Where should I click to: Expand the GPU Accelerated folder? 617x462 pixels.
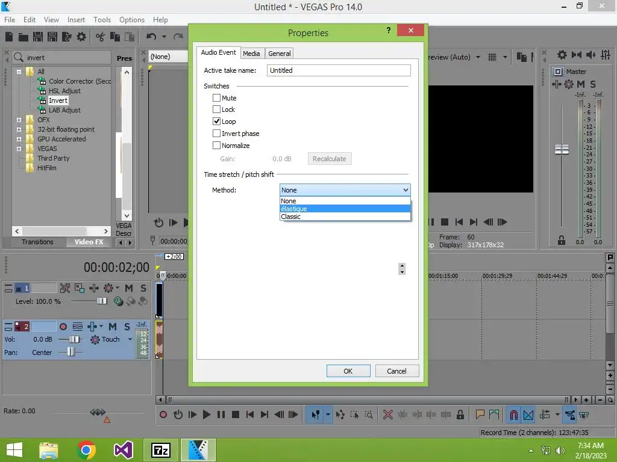[19, 139]
